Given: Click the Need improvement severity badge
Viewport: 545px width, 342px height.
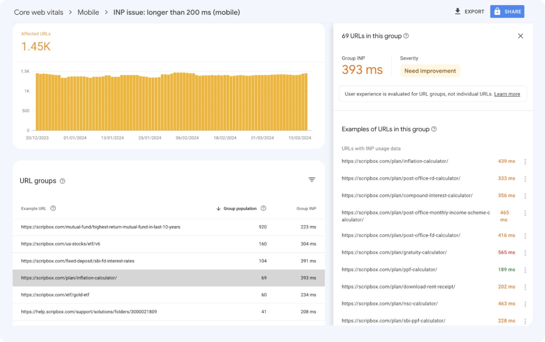Looking at the screenshot, I should click(430, 71).
